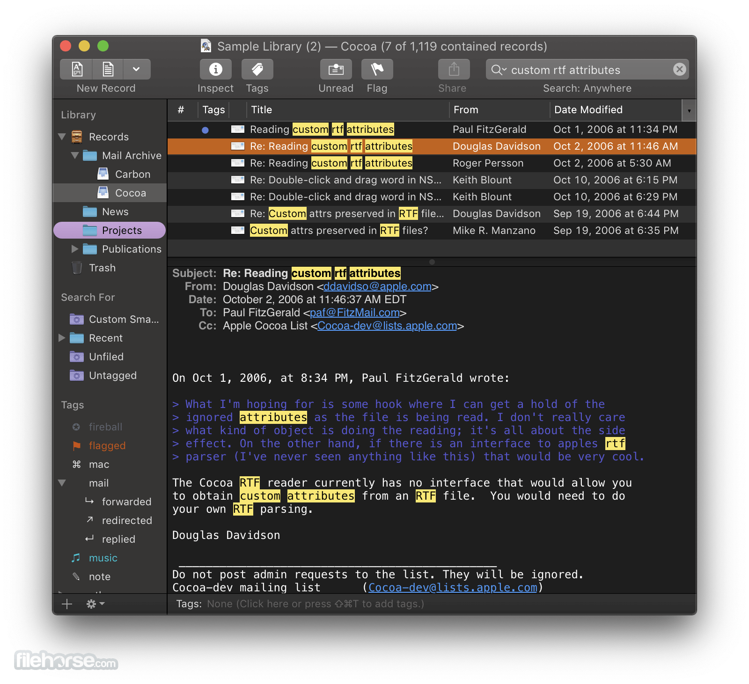This screenshot has height=684, width=749.
Task: Click the add (+) button in sidebar footer
Action: pos(67,604)
